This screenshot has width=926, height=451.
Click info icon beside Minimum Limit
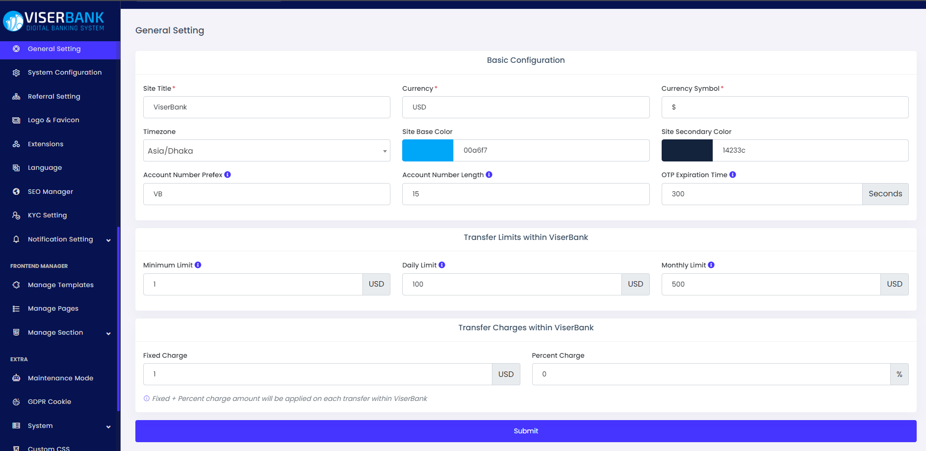coord(198,265)
